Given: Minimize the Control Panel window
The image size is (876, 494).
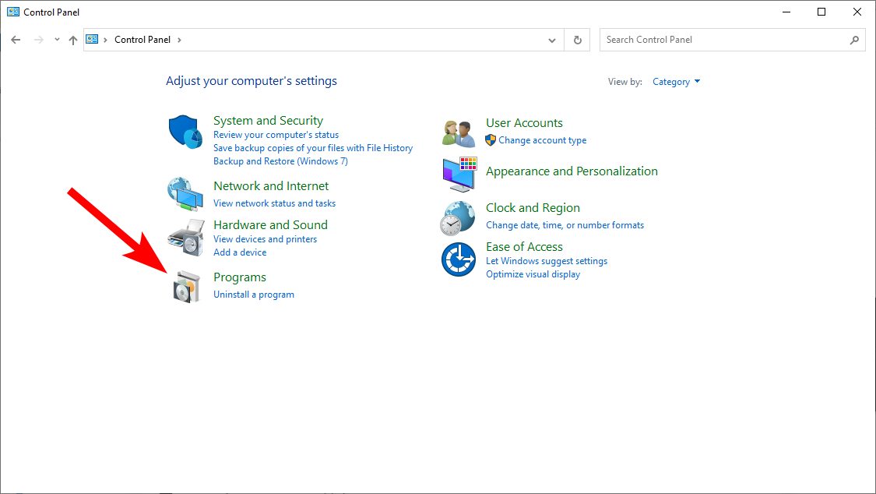Looking at the screenshot, I should 786,12.
